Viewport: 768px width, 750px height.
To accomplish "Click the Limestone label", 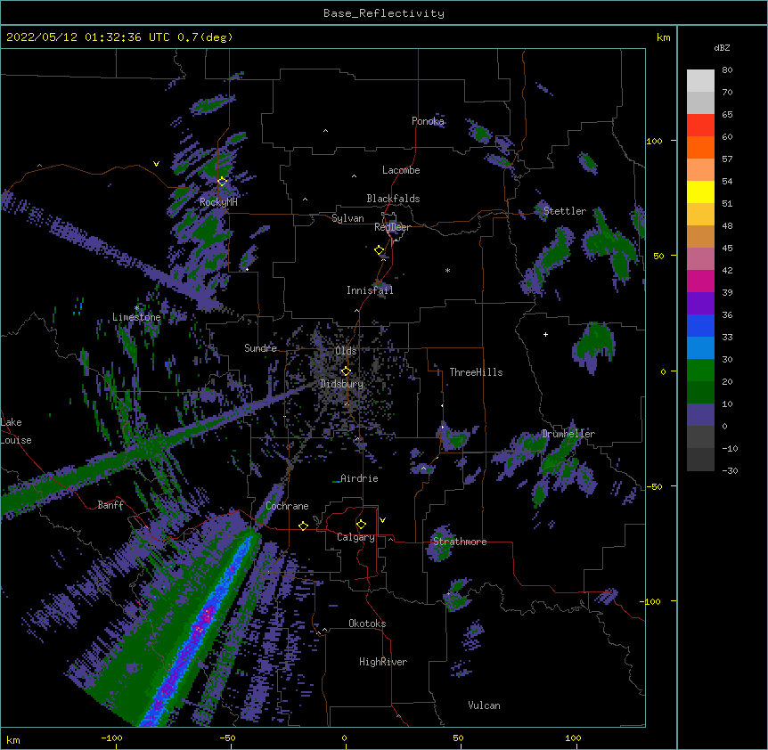I will coord(136,317).
